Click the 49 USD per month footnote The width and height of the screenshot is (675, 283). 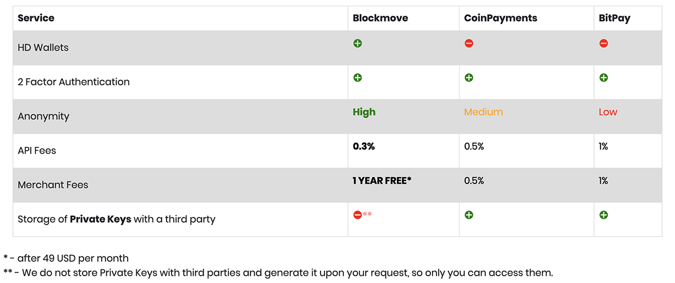tap(66, 259)
